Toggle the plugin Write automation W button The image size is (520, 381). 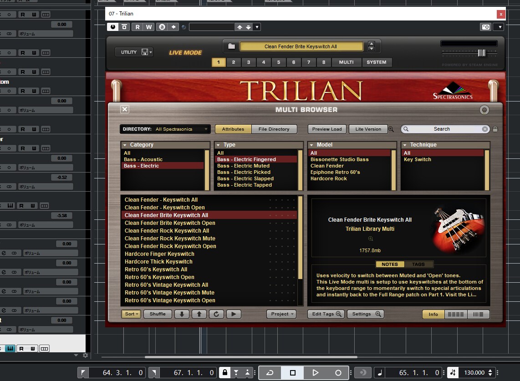(149, 27)
